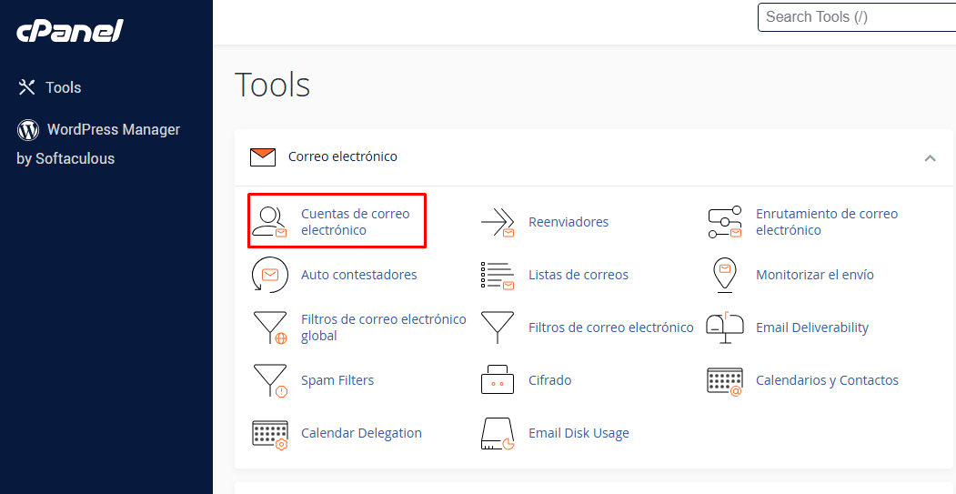This screenshot has width=956, height=494.
Task: Click the Calendar Delegation icon
Action: click(269, 433)
